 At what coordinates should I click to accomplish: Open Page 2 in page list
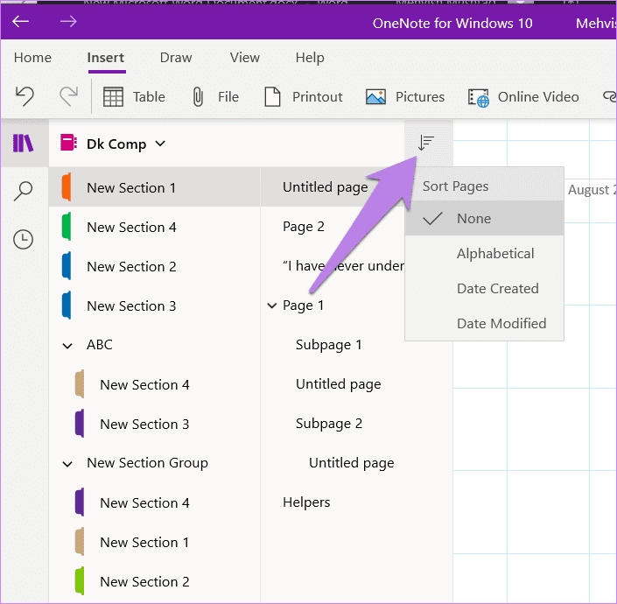pyautogui.click(x=304, y=227)
